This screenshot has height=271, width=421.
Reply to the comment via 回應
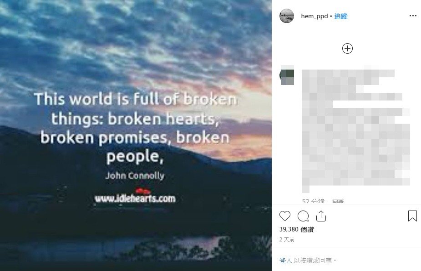click(338, 201)
